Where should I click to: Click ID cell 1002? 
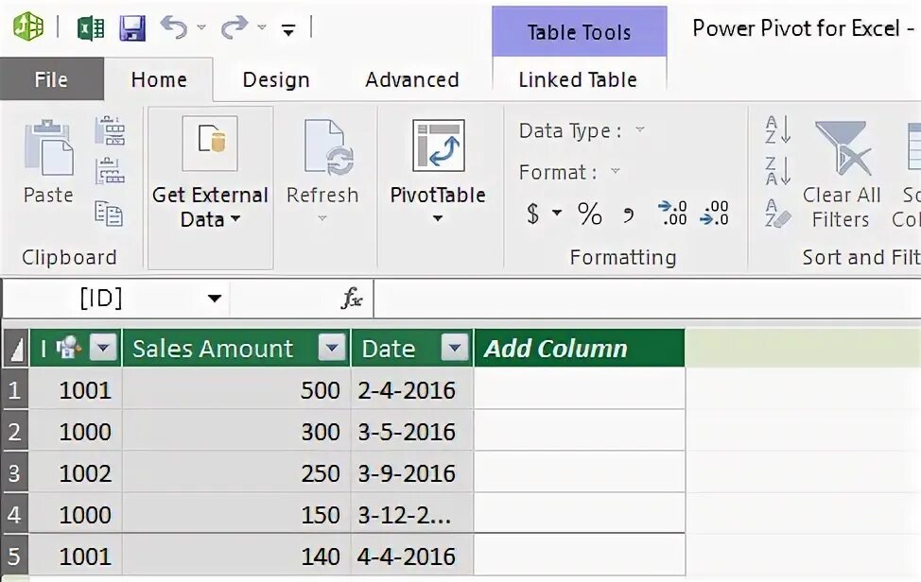(x=76, y=472)
